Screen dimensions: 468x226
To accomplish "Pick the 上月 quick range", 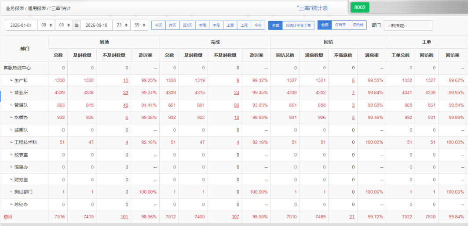I will click(x=244, y=25).
